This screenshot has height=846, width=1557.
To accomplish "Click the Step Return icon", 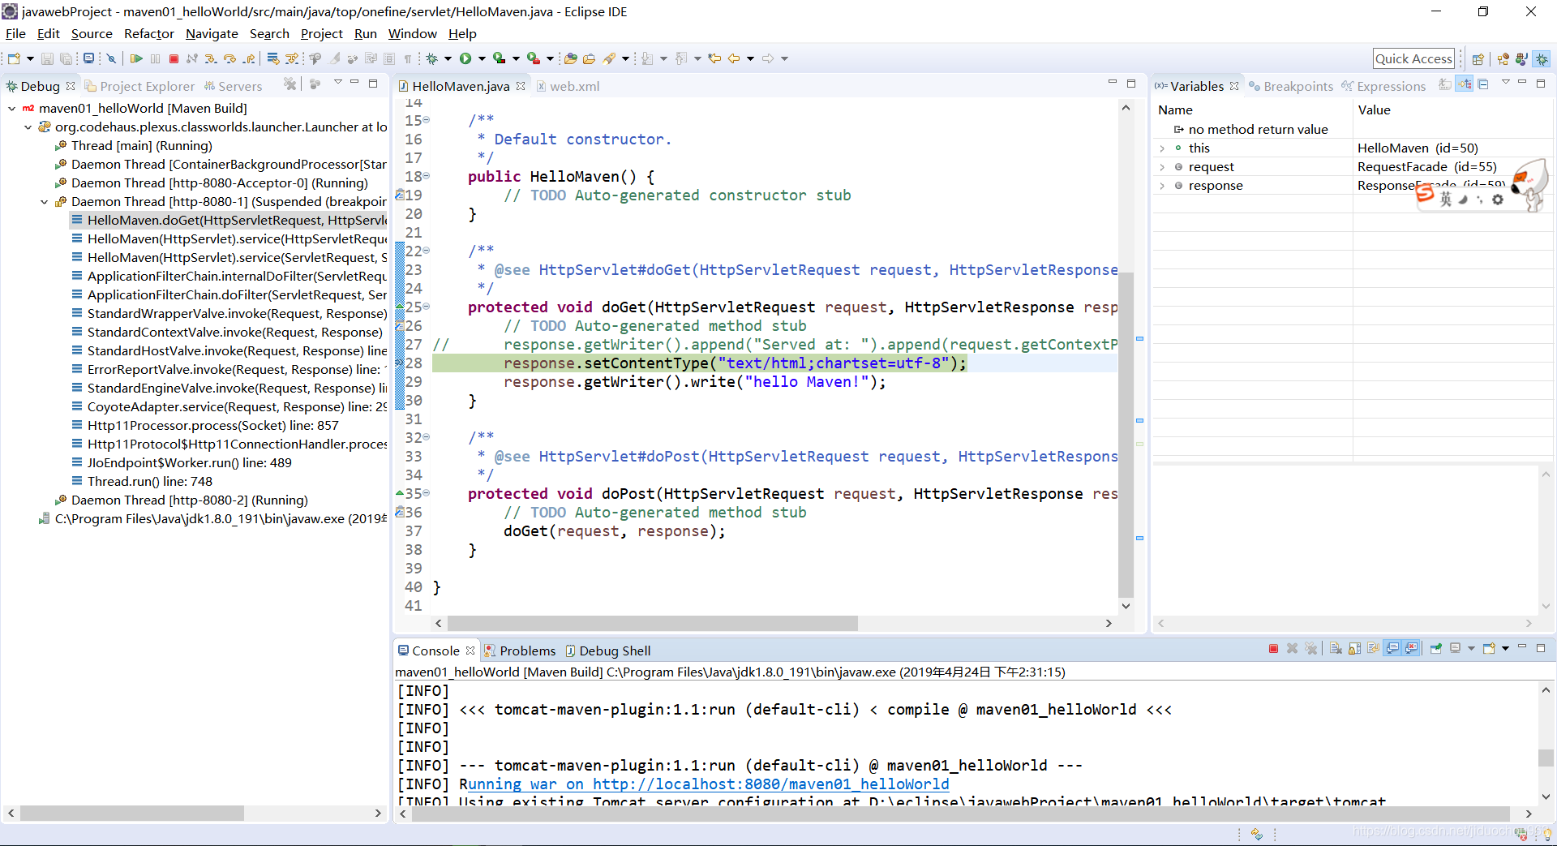I will (x=249, y=58).
